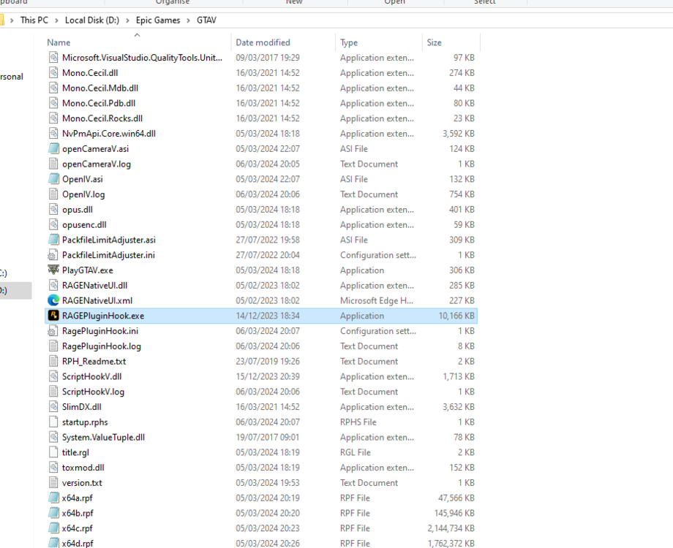Click the 09/03/2017 19:29 date cell

click(268, 58)
